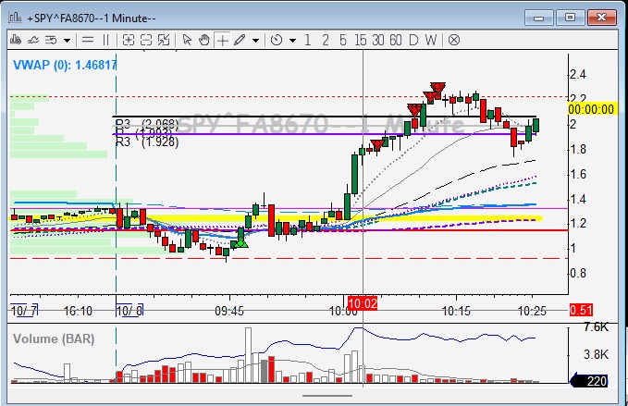Click the Volume (BAR) label
Viewport: 628px width, 406px height.
coord(54,339)
